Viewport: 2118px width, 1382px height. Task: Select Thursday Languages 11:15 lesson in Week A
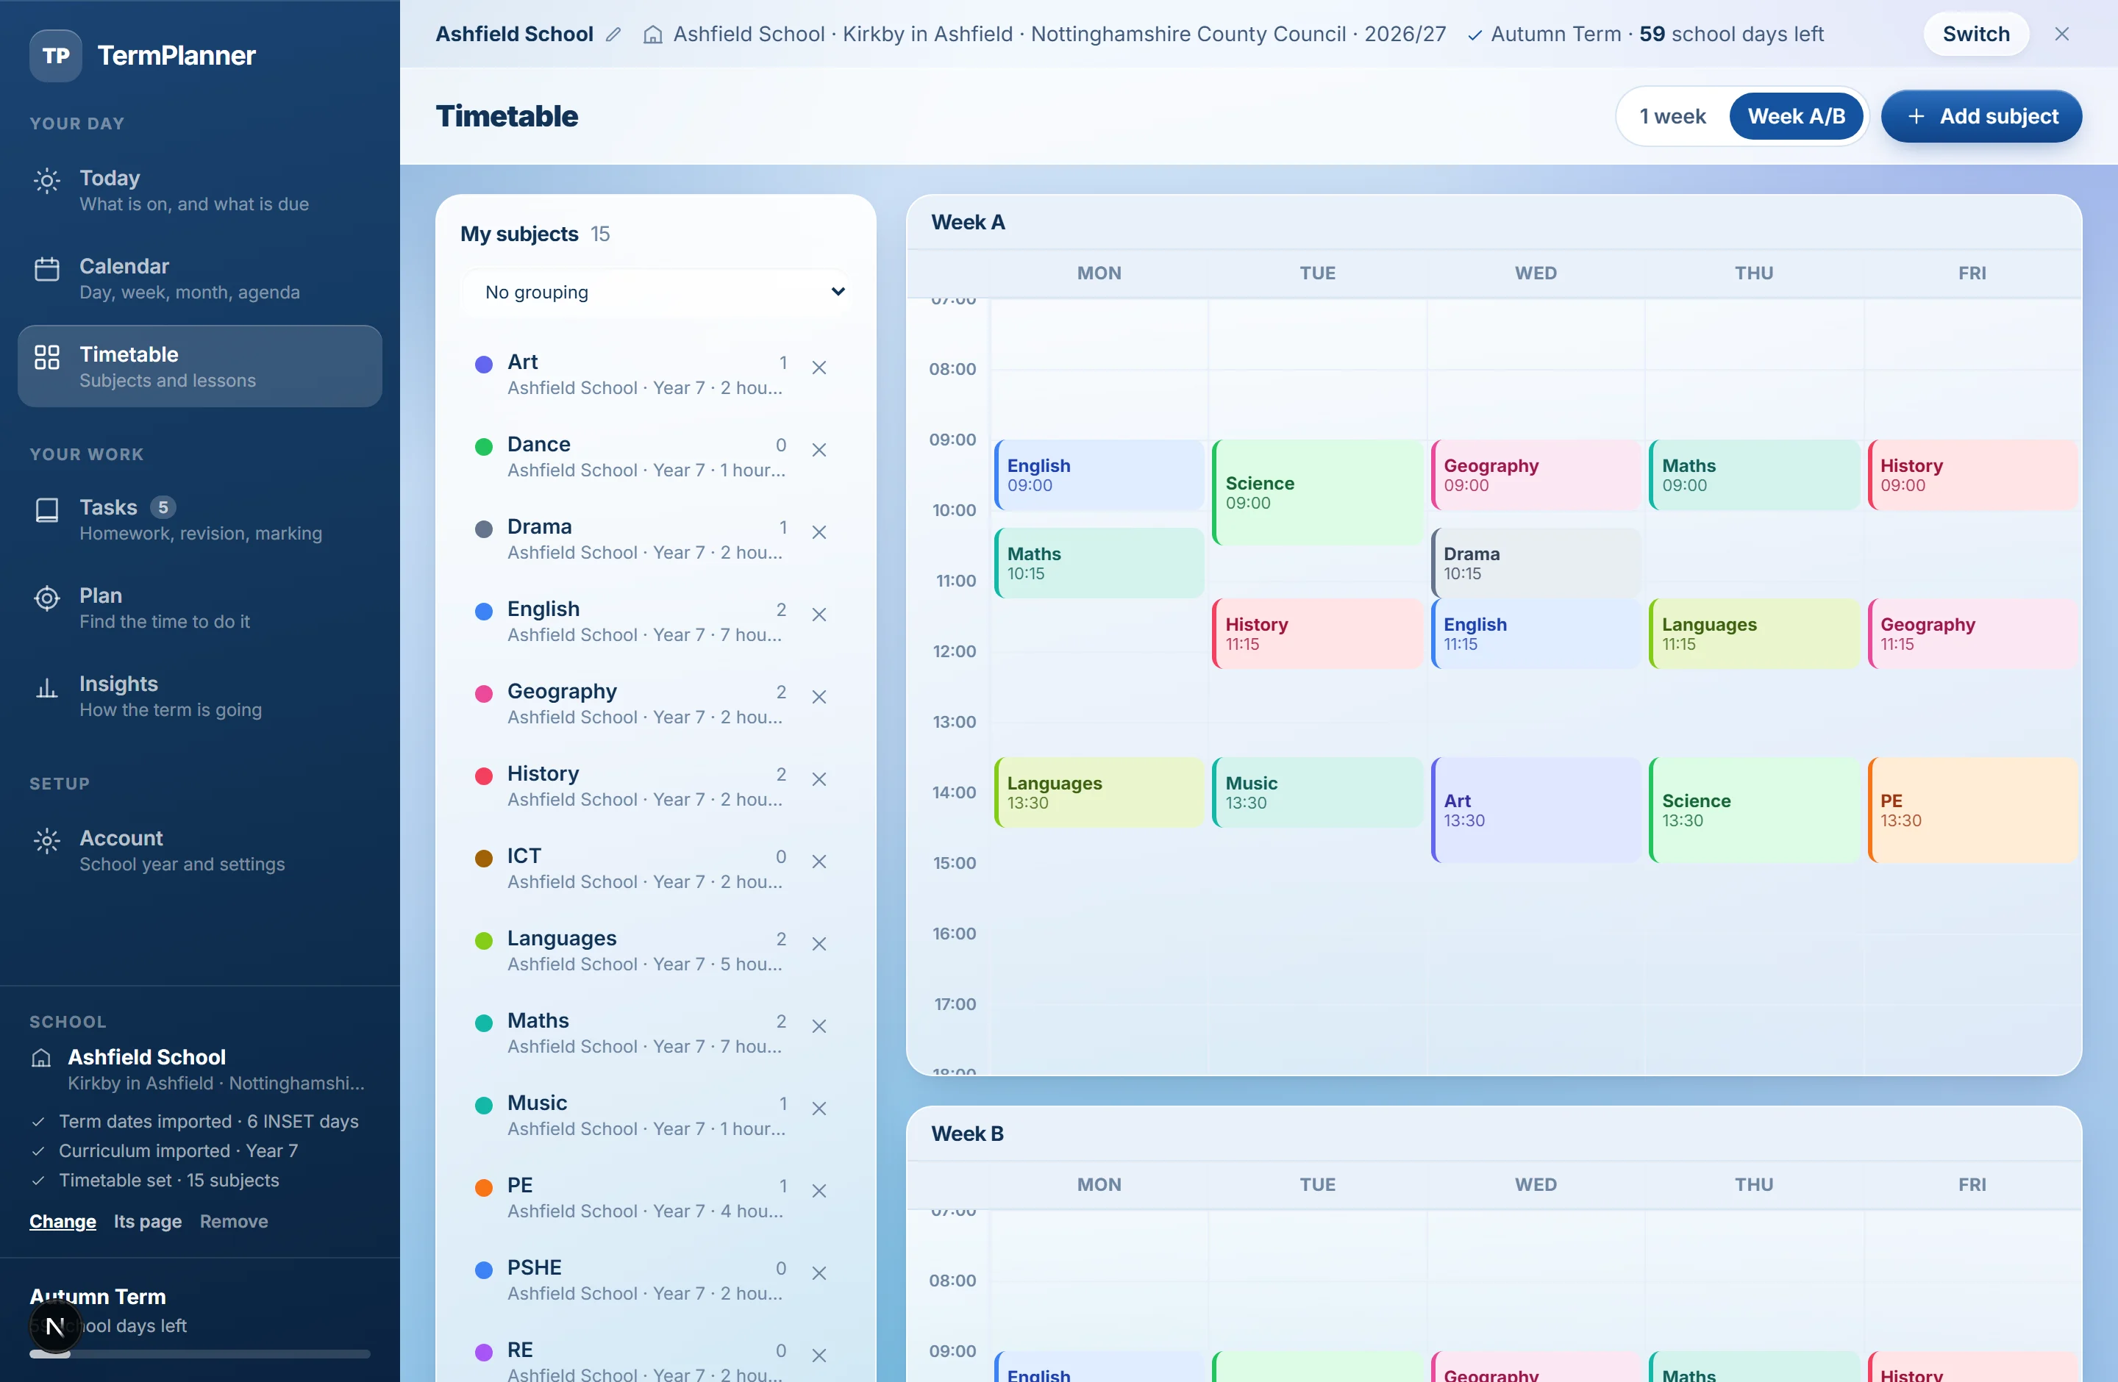coord(1753,633)
